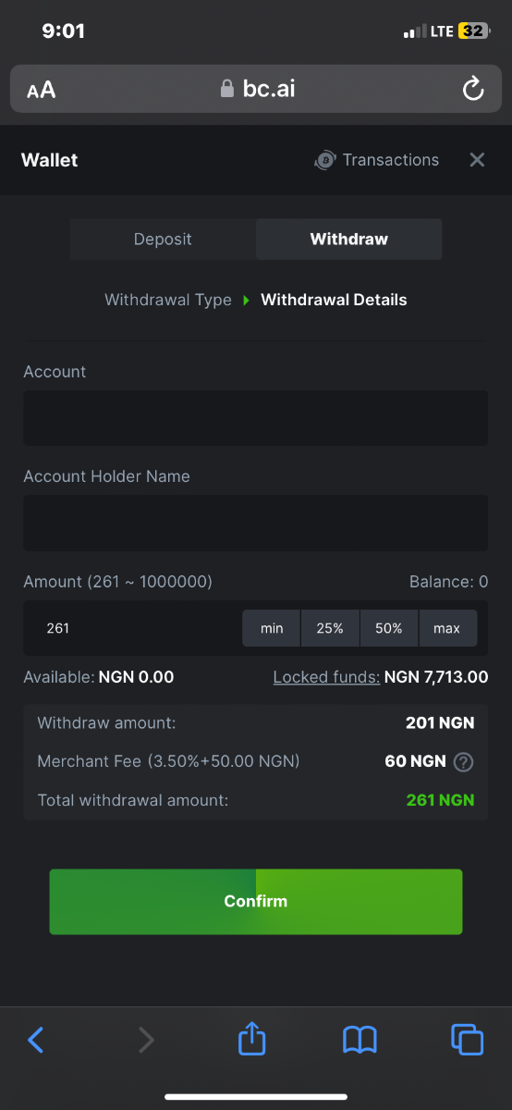Show open tabs in Safari
Image resolution: width=512 pixels, height=1110 pixels.
467,1041
